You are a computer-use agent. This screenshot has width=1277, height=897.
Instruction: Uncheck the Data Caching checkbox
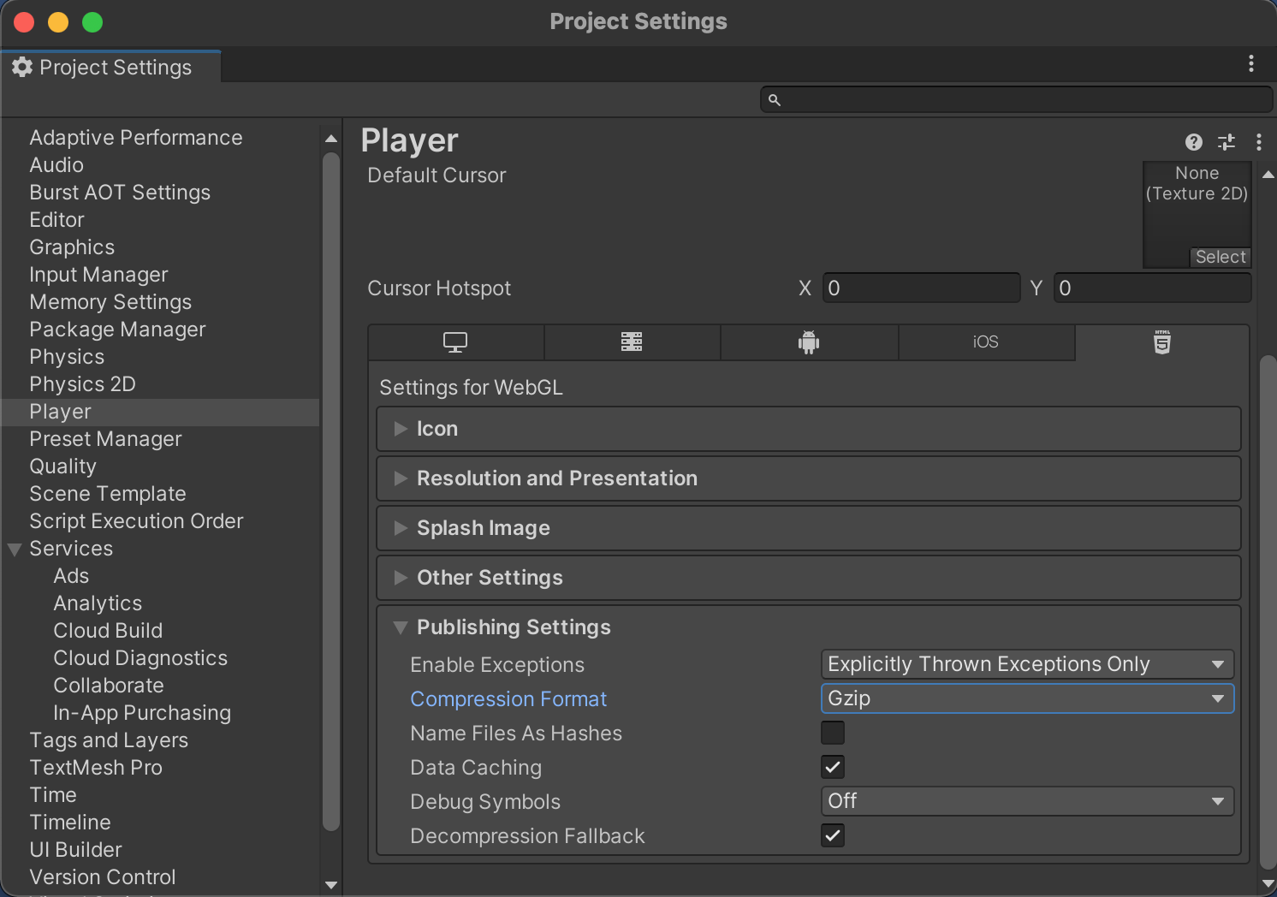833,767
